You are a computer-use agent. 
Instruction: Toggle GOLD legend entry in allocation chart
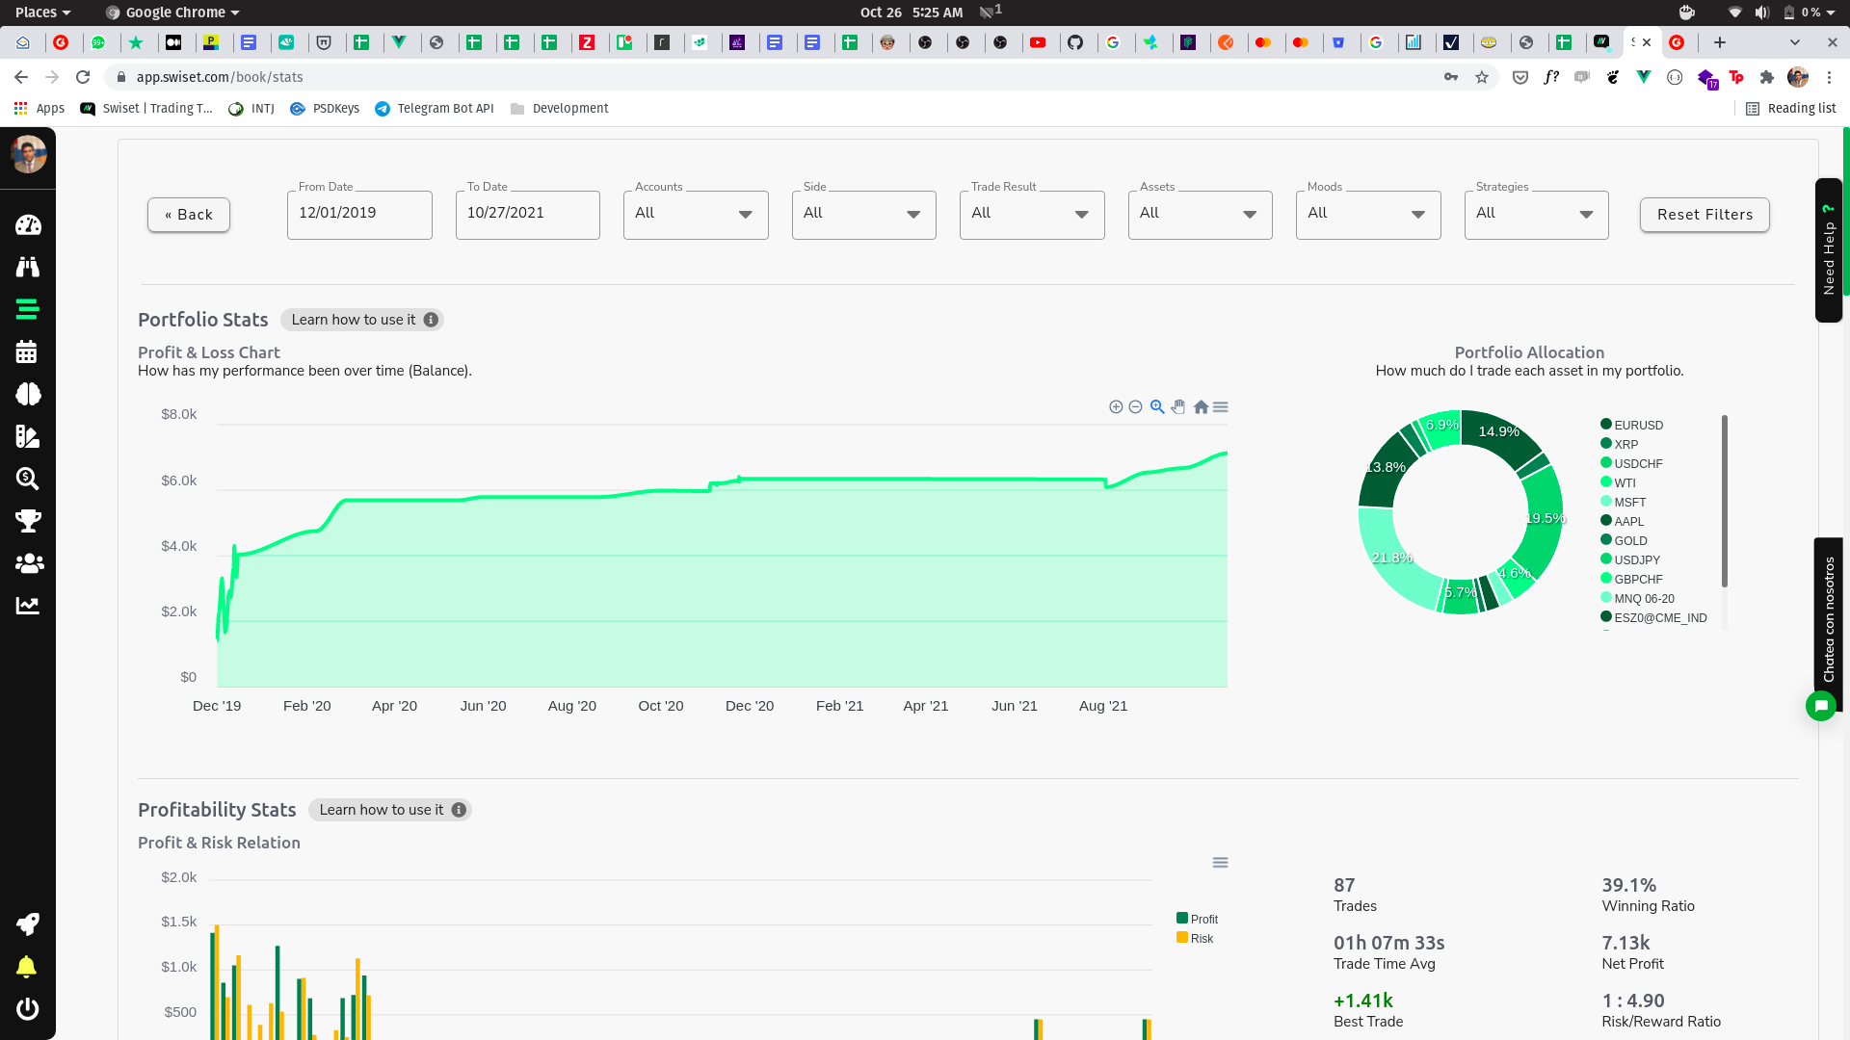[1630, 540]
